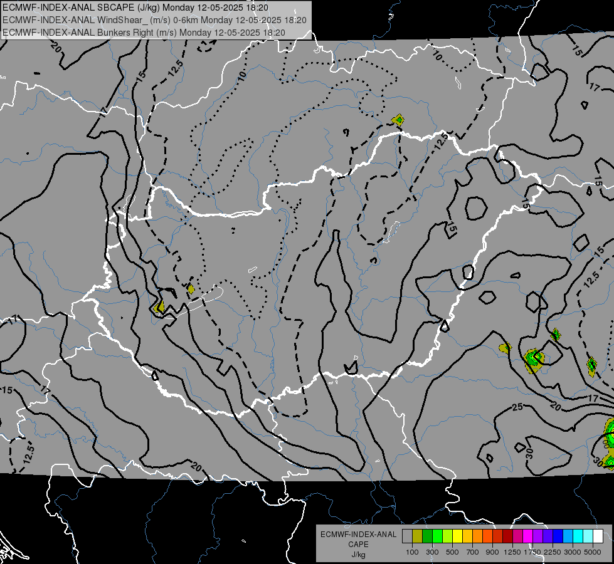
Task: Select the cyan swatch after 3000
Action: [578, 536]
